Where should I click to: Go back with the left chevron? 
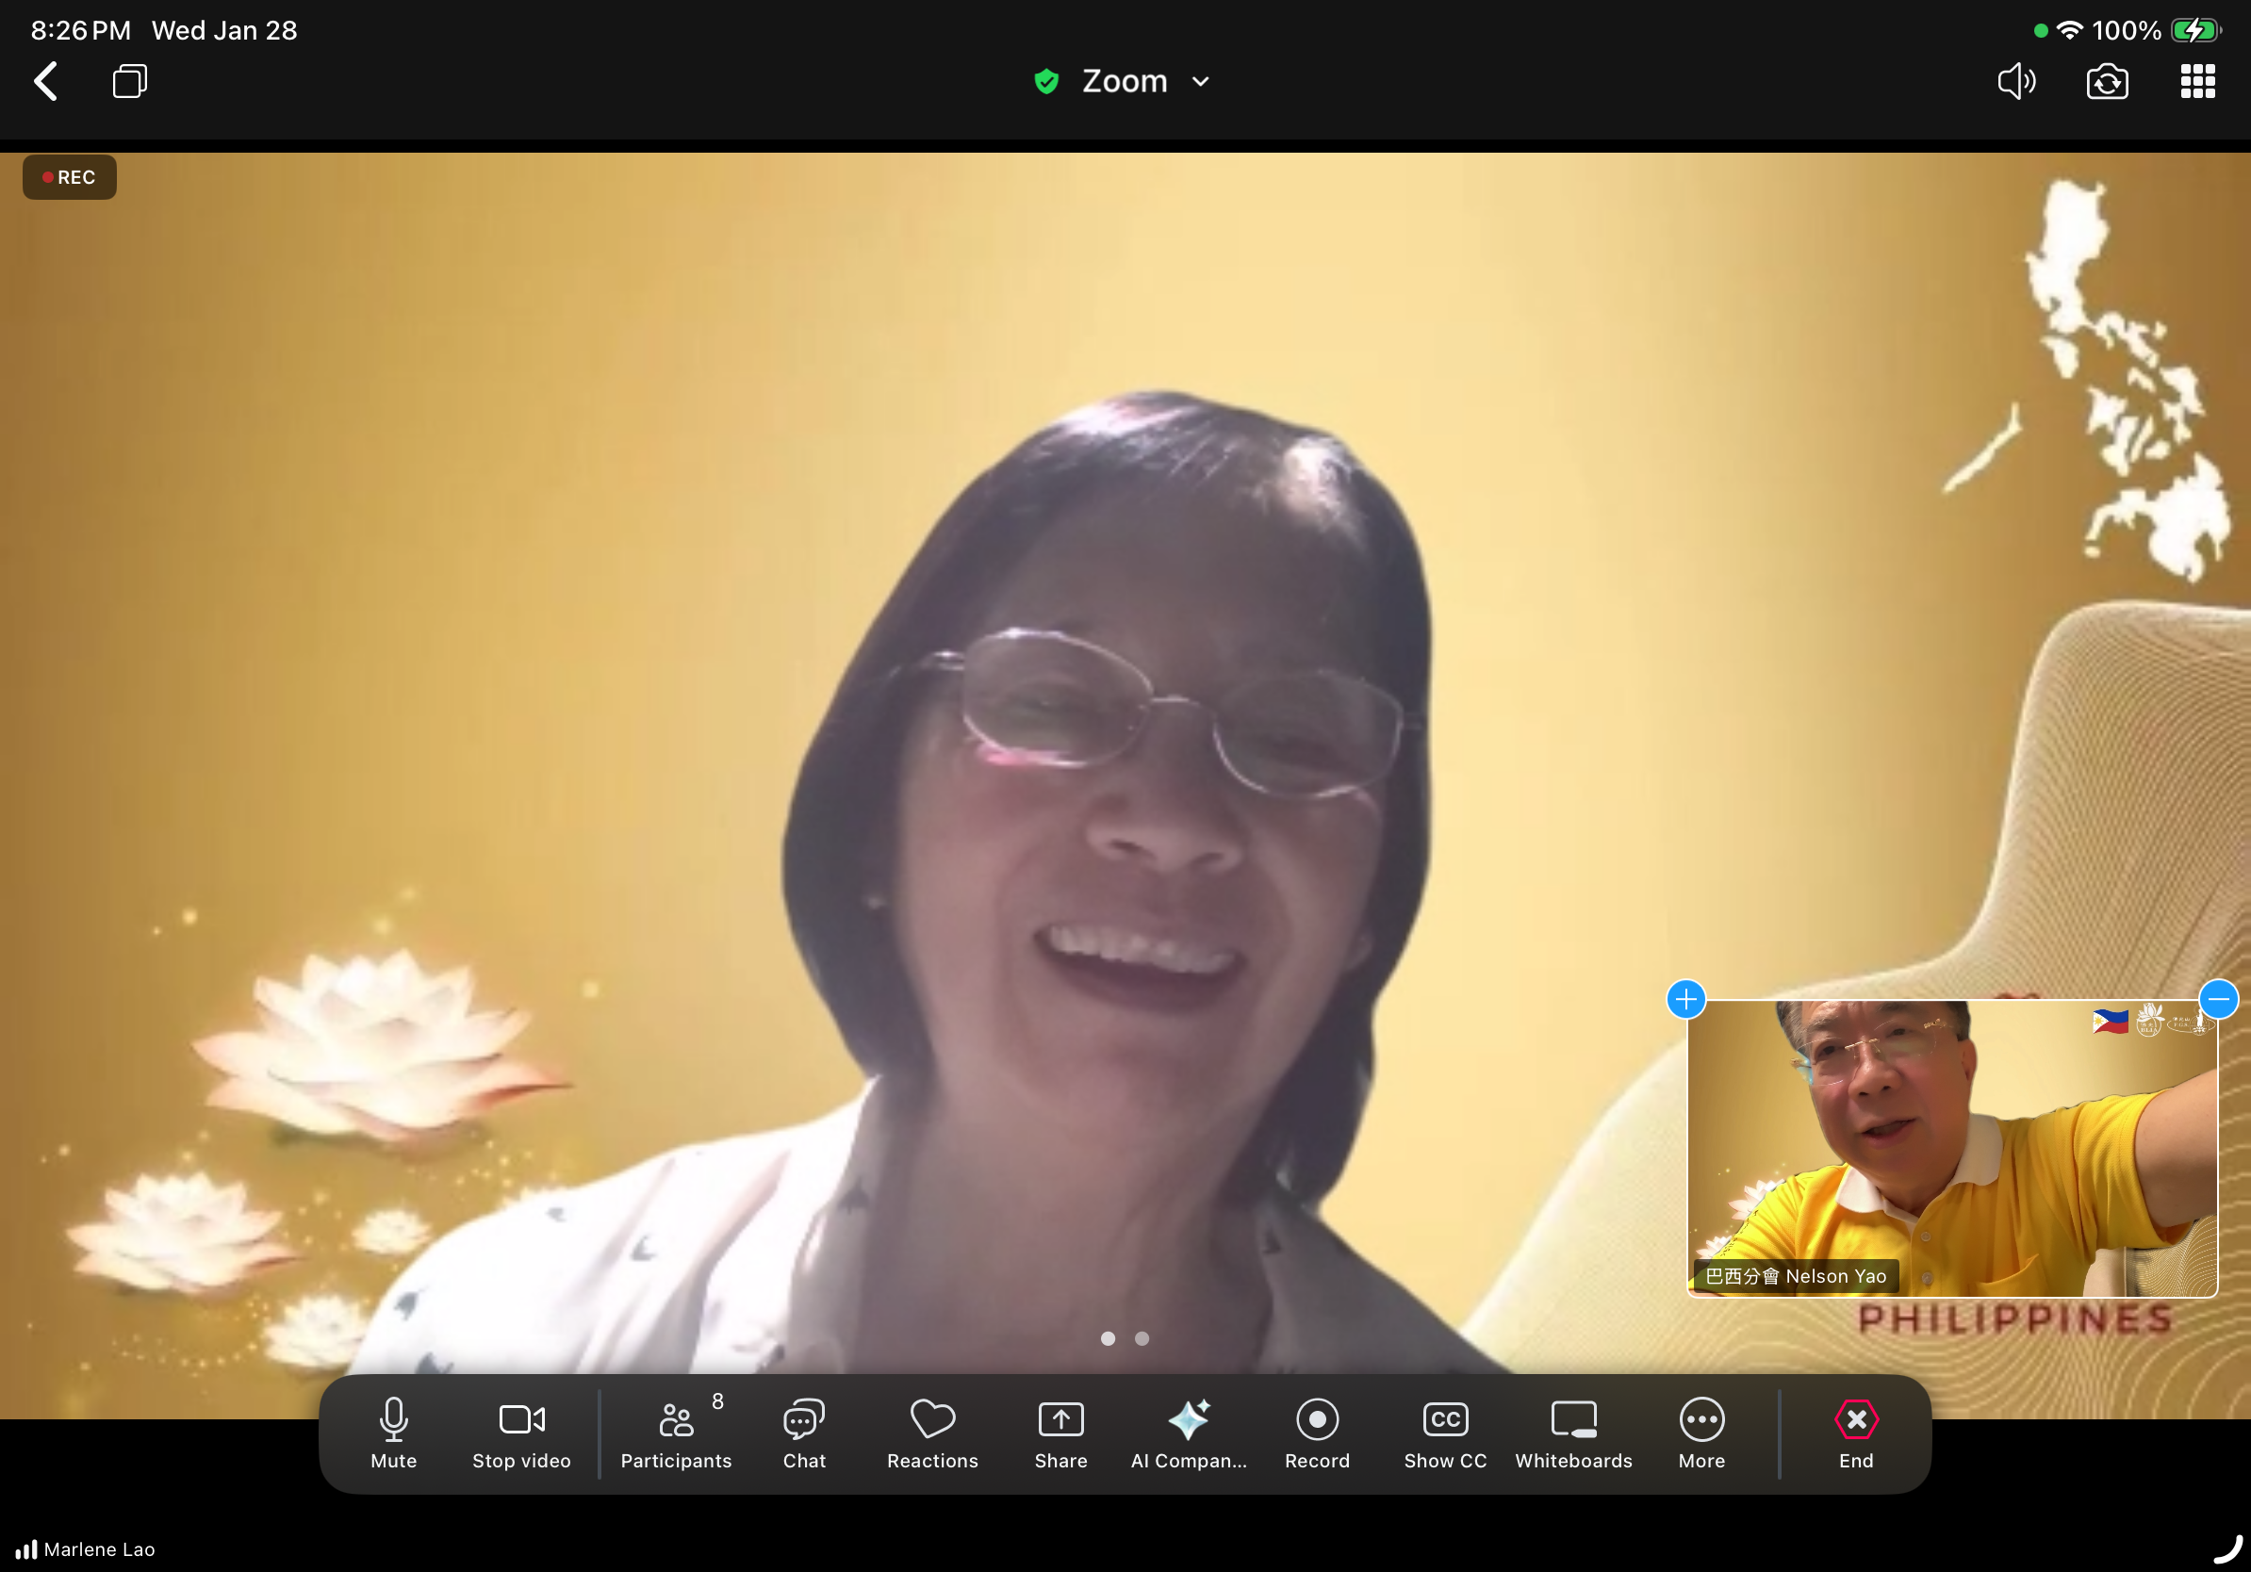coord(46,81)
